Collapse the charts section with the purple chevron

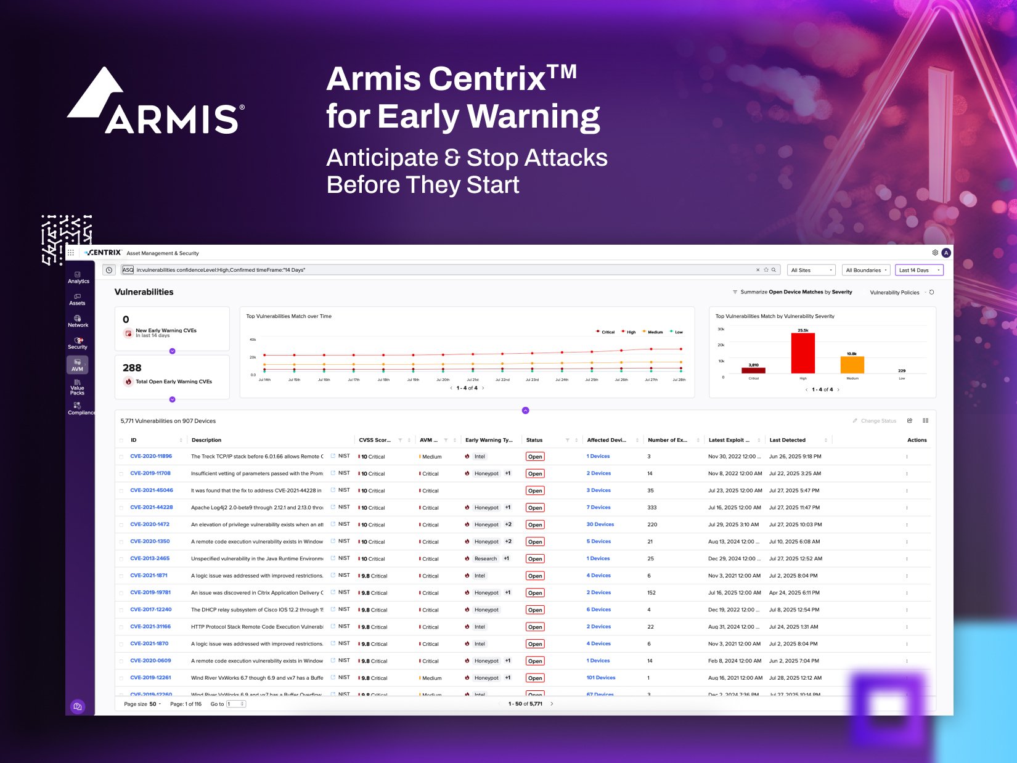[526, 410]
